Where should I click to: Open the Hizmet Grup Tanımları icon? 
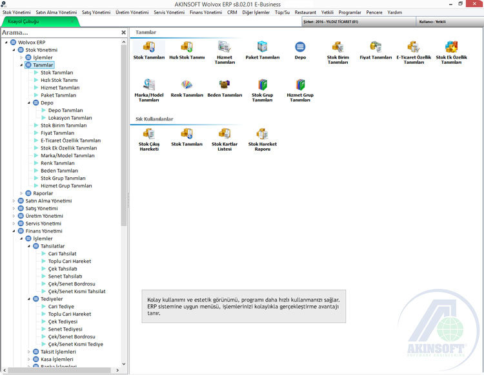(300, 90)
